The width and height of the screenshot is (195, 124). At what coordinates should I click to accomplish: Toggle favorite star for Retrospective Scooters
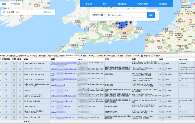20,69
